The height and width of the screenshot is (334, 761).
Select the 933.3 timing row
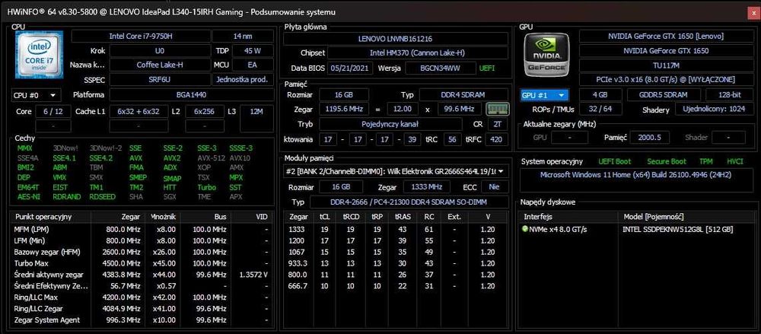[x=396, y=263]
